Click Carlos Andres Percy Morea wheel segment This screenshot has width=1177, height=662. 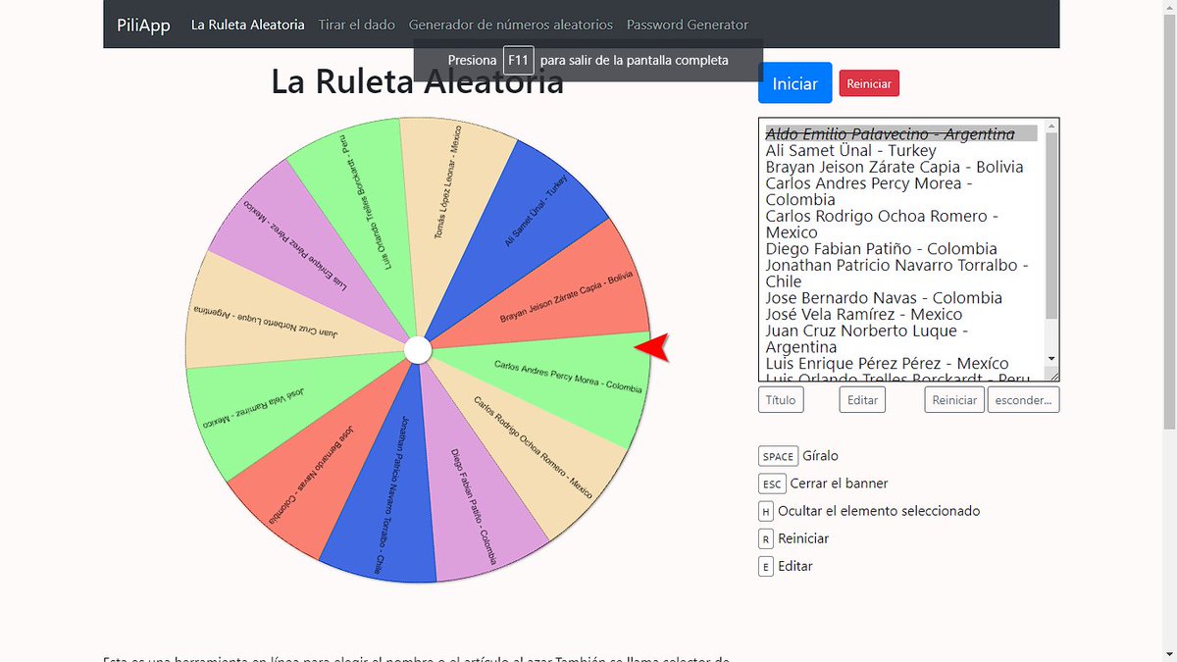click(x=569, y=378)
